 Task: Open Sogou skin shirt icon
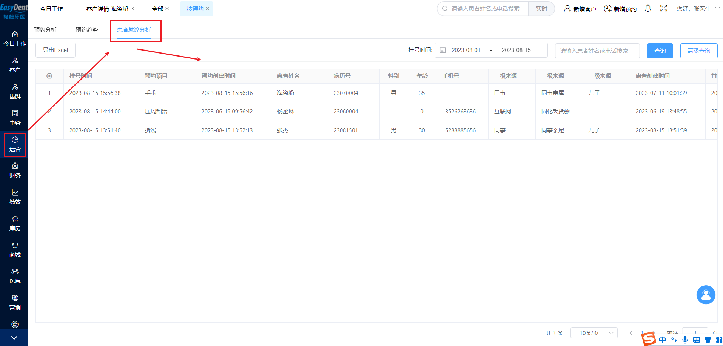pyautogui.click(x=708, y=340)
